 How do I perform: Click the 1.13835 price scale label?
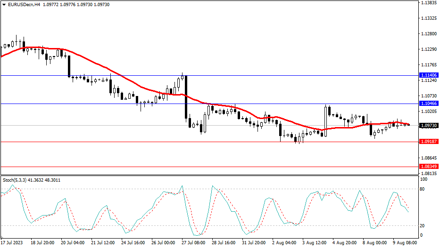[x=428, y=3]
